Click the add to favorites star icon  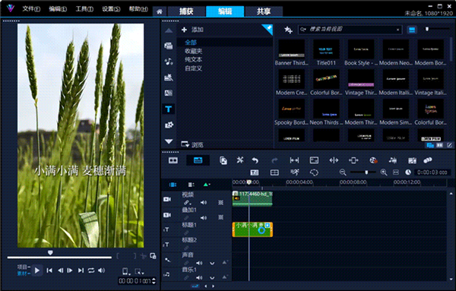click(288, 30)
